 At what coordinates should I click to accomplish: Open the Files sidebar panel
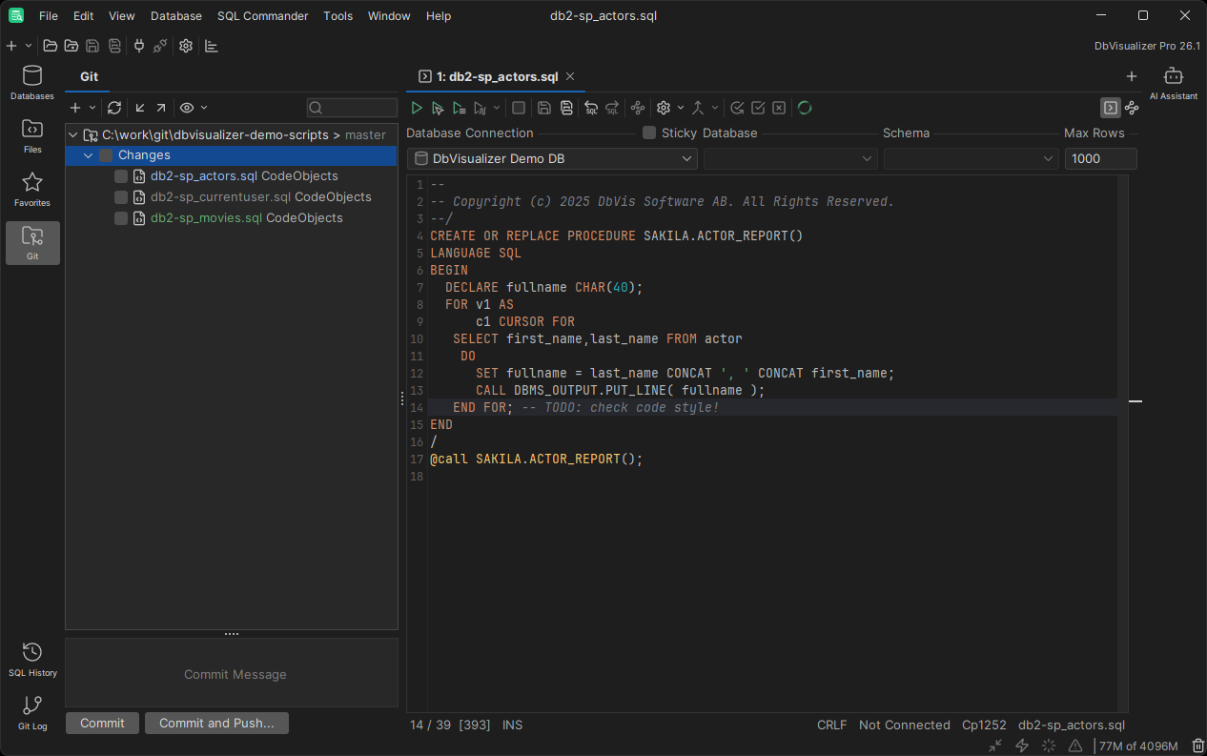pyautogui.click(x=32, y=136)
